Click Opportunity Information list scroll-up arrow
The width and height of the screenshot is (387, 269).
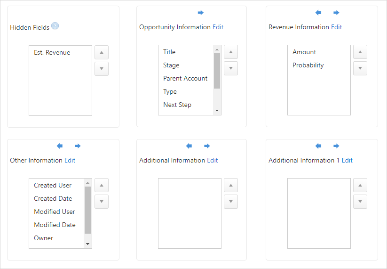click(x=217, y=49)
